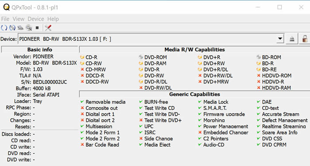Click the HDDVD-RAM capability label
Image resolution: width=310 pixels, height=166 pixels.
coord(276,88)
